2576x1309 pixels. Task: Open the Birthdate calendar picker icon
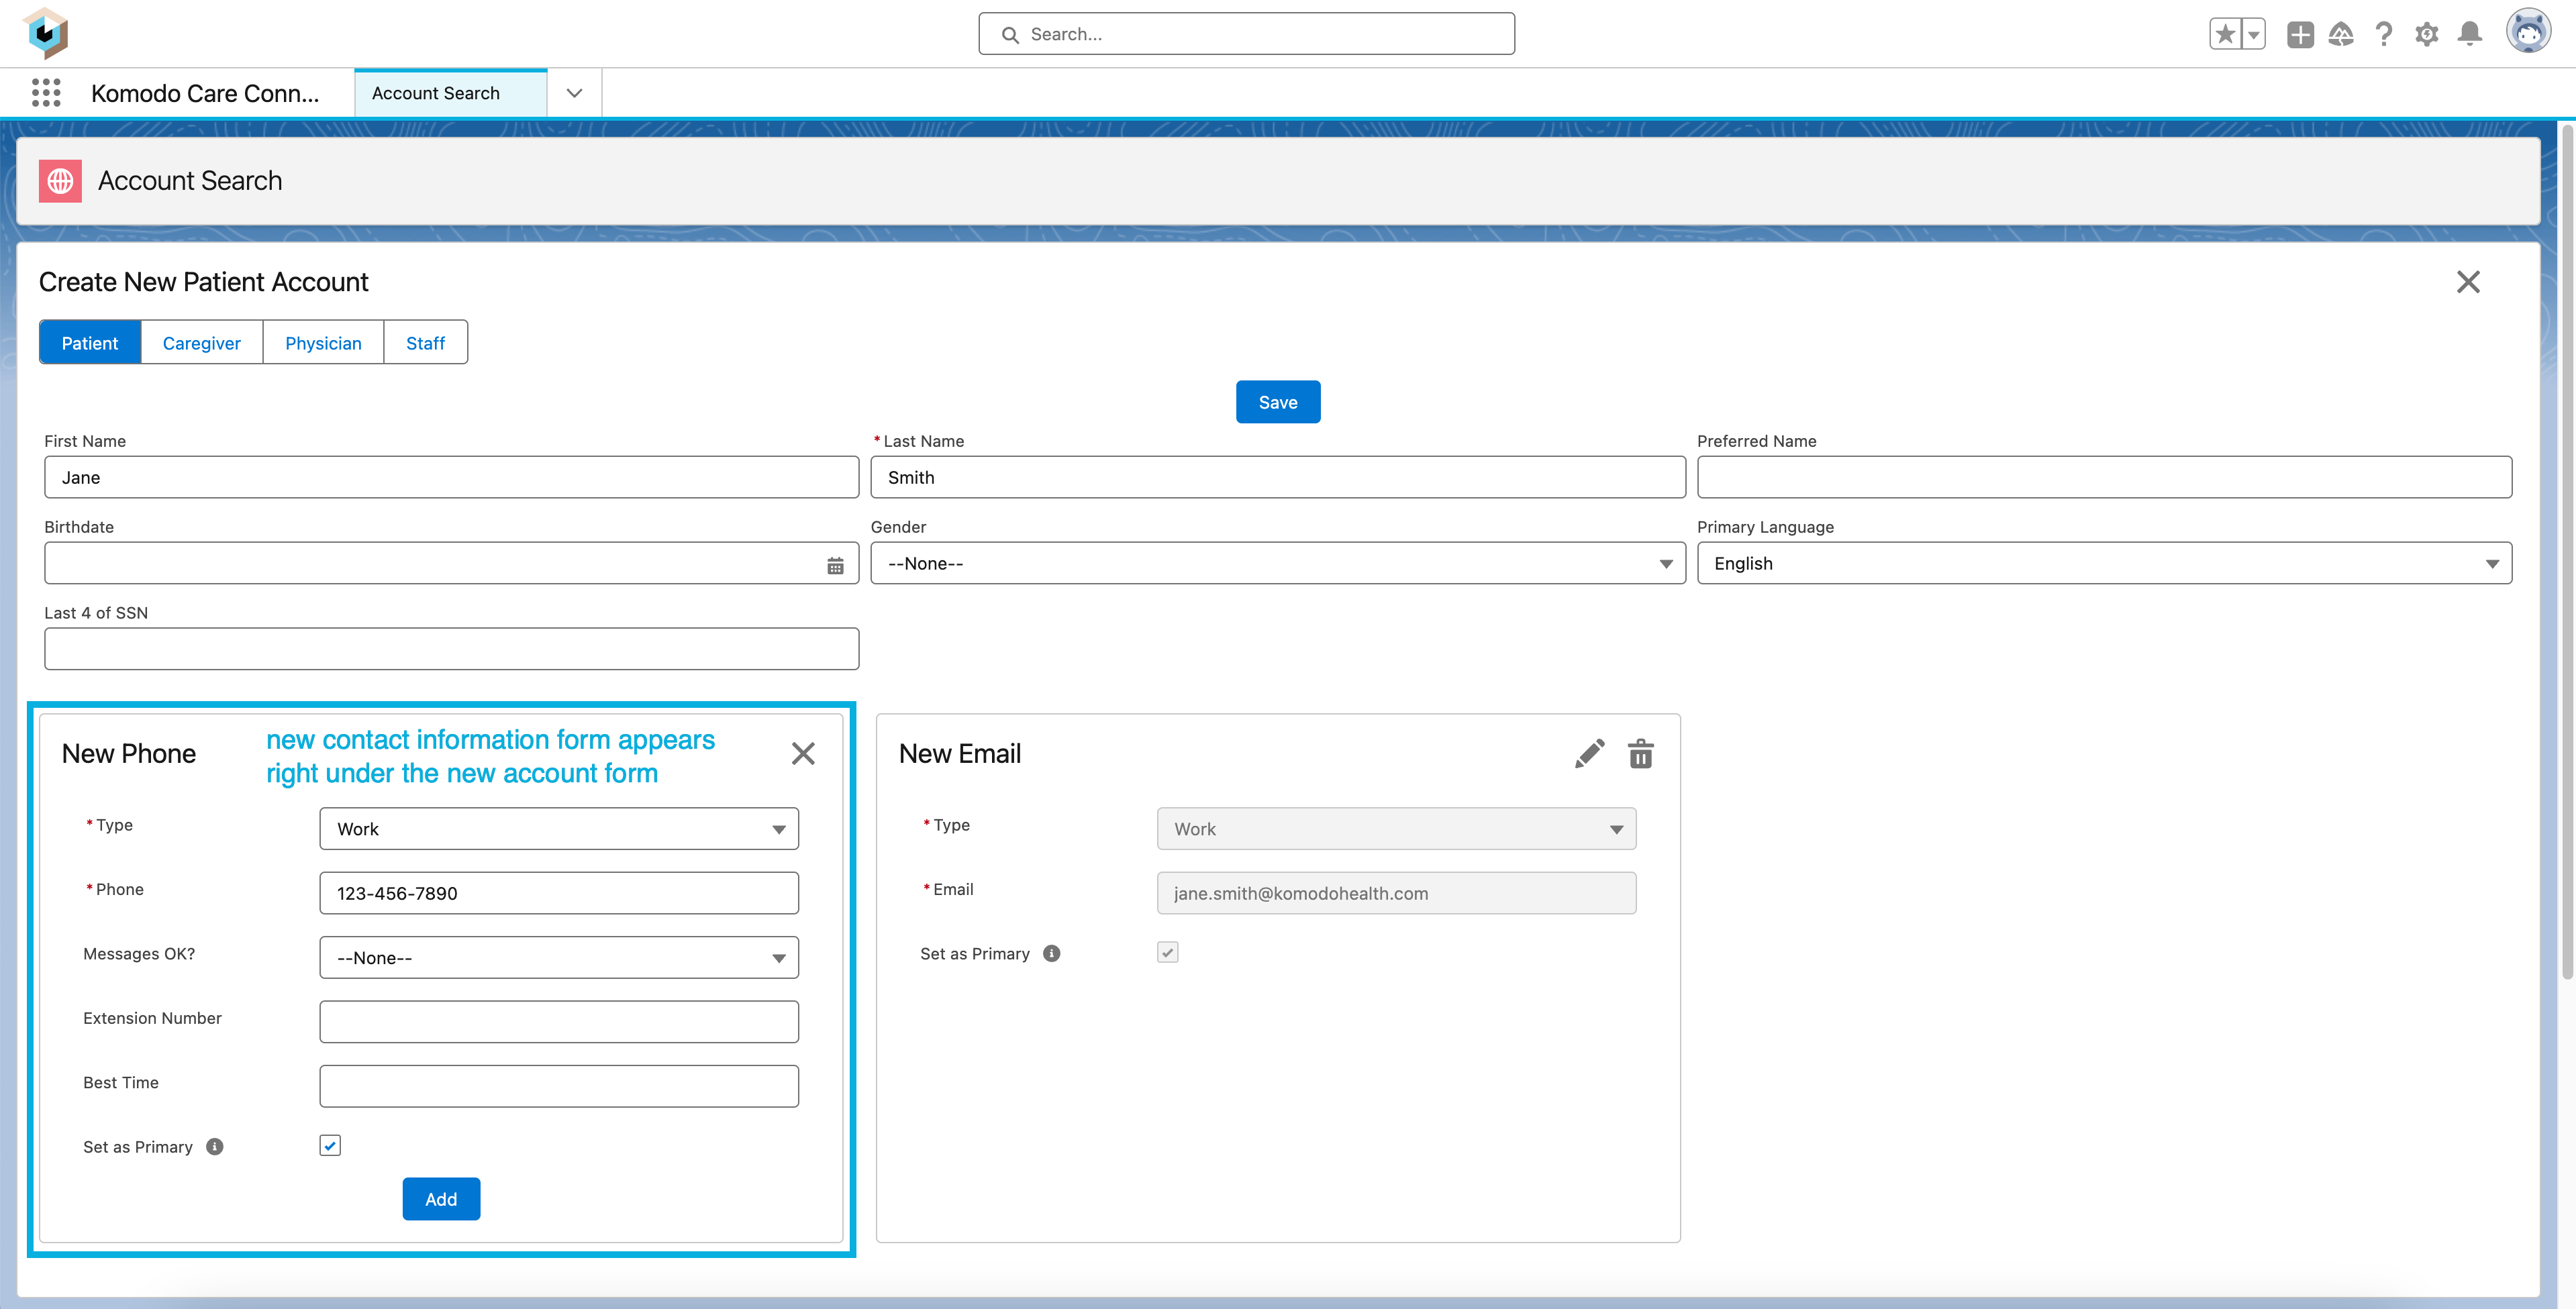835,565
